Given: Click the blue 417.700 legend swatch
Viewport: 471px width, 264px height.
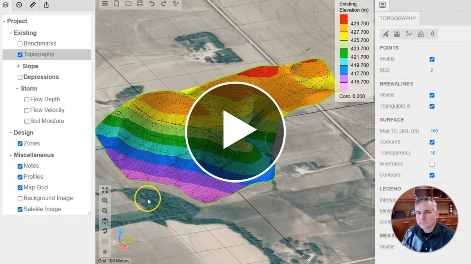Looking at the screenshot, I should [x=344, y=70].
